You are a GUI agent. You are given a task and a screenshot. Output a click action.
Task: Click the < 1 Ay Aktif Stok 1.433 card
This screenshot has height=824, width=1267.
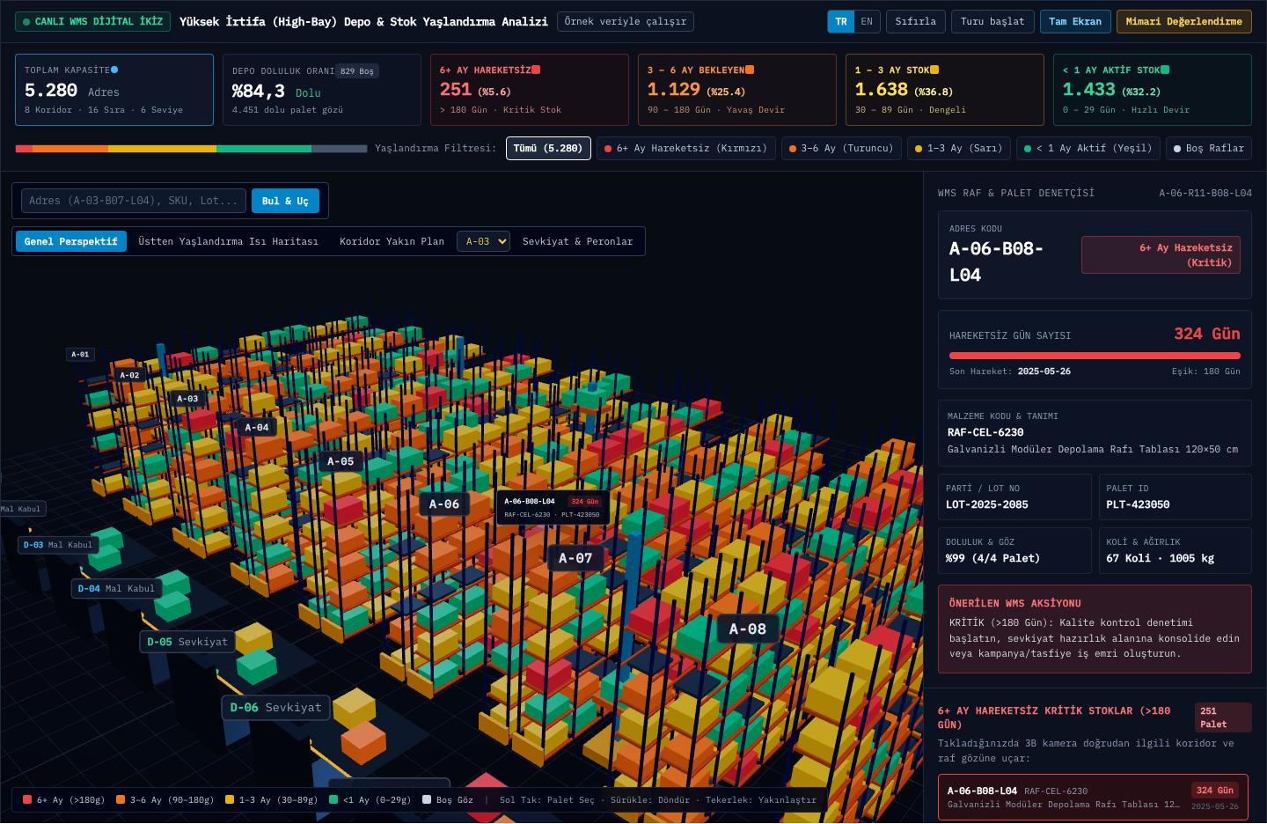(x=1153, y=90)
